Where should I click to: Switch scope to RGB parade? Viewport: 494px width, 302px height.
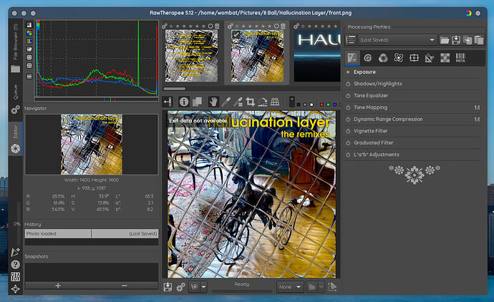[x=29, y=41]
